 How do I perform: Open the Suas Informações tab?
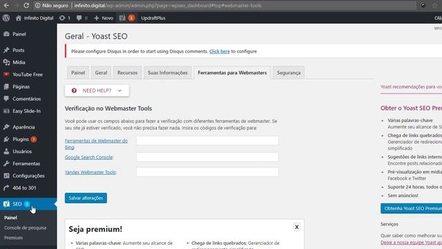click(168, 73)
